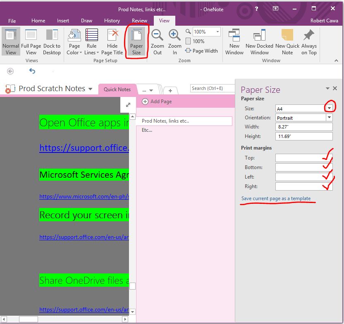Create a New Quick Note
This screenshot has width=344, height=324.
pos(287,41)
